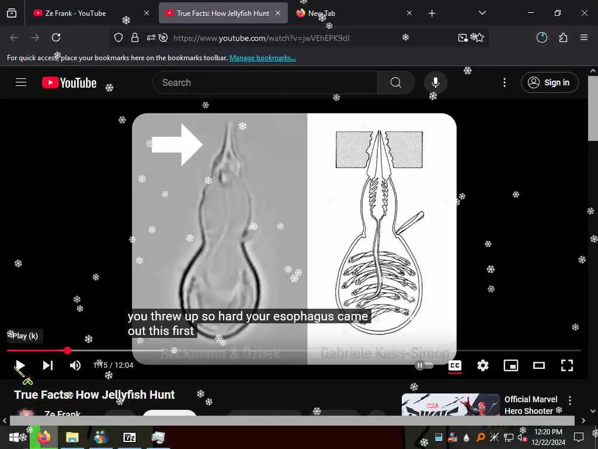This screenshot has width=598, height=449.
Task: Click the page vertical scrollbar
Action: click(593, 108)
